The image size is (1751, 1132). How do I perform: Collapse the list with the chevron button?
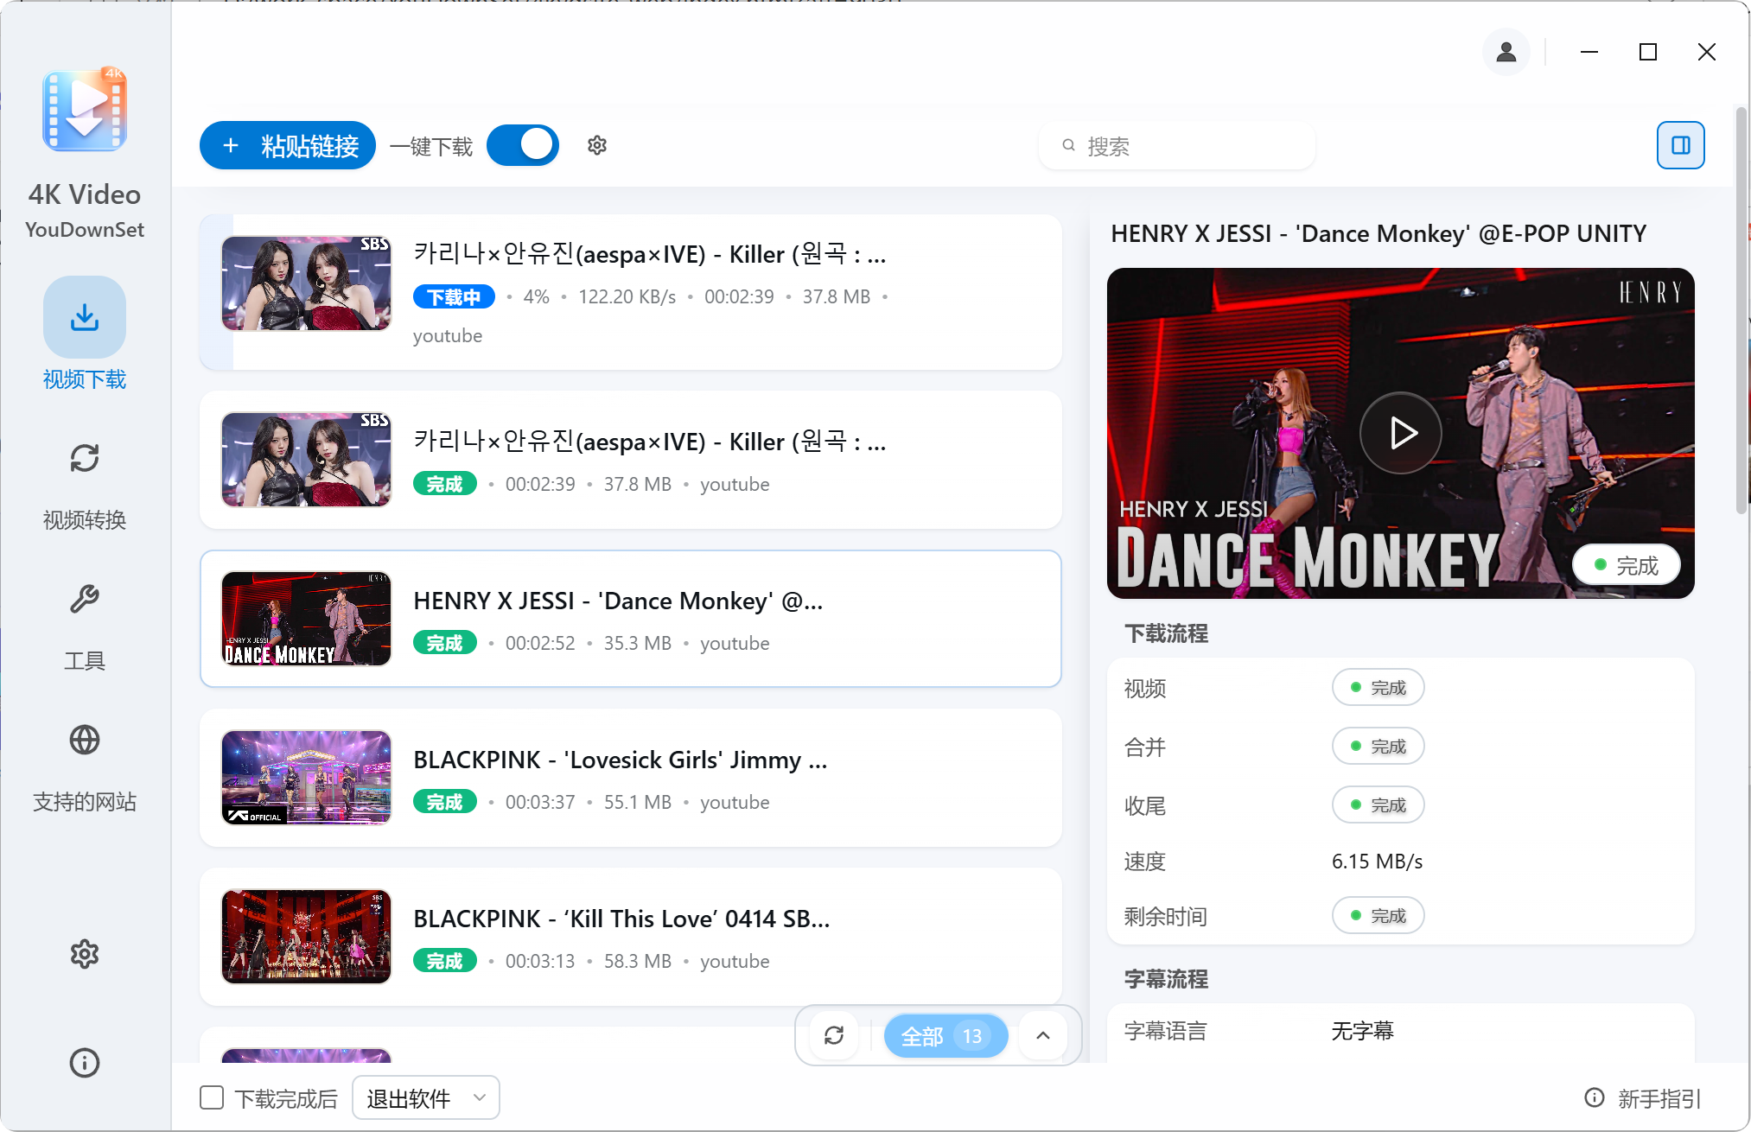coord(1042,1035)
